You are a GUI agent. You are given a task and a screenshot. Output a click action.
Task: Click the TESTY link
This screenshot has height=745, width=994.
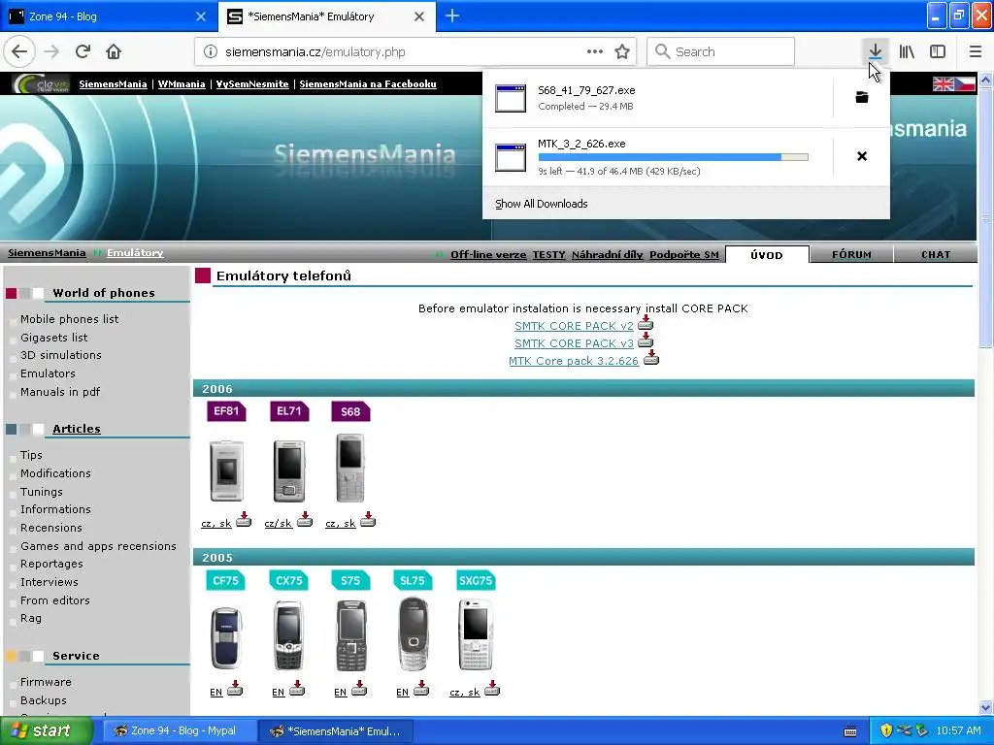(549, 255)
